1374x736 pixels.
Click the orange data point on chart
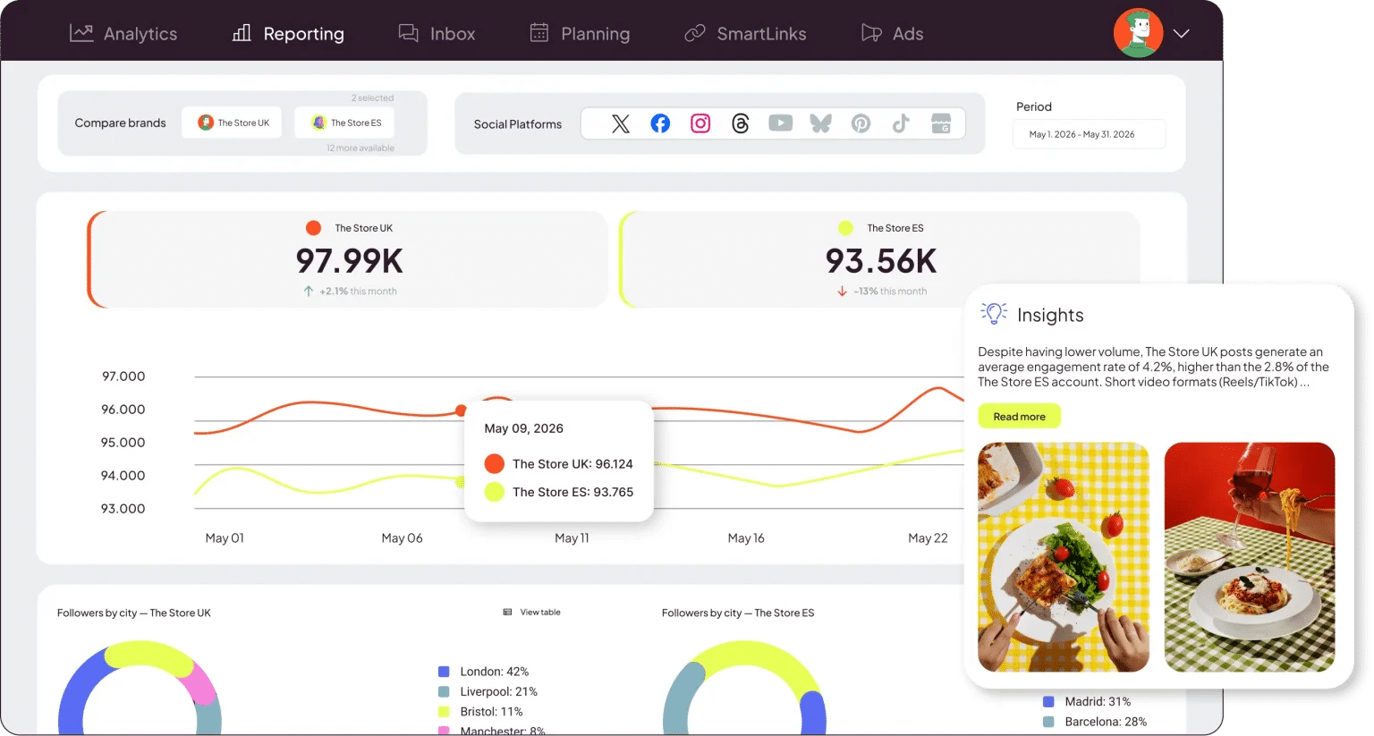tap(461, 410)
